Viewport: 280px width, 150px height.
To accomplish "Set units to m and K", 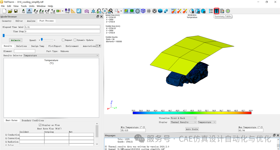I will point(179,11).
